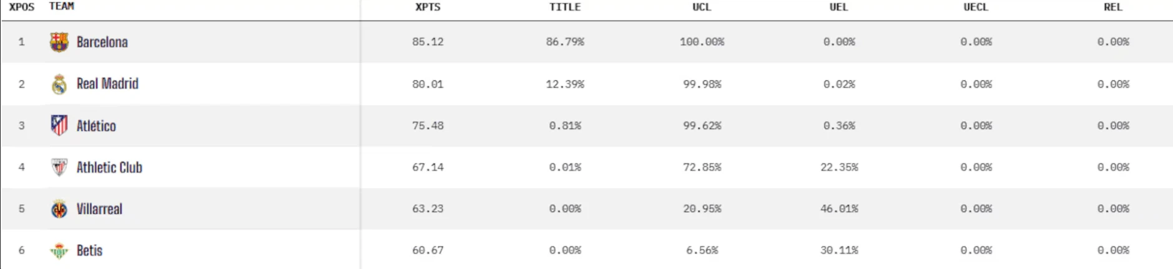
Task: Click the Real Madrid club crest
Action: click(x=59, y=84)
